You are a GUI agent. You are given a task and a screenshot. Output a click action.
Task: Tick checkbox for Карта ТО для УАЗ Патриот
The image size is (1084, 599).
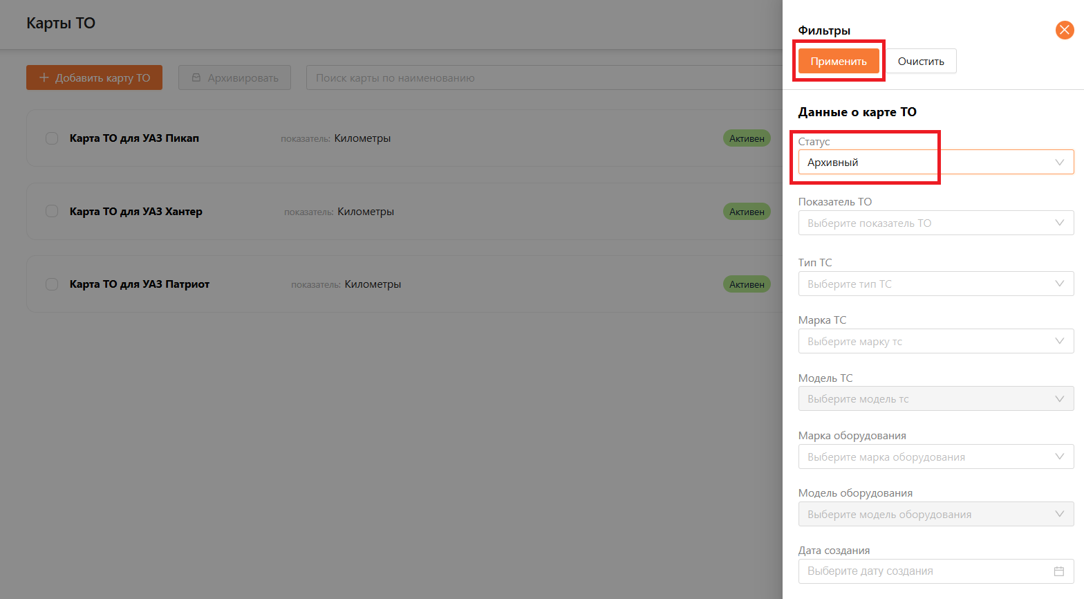coord(52,284)
